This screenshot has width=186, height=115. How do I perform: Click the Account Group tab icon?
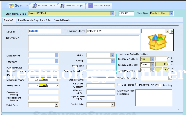35,6
